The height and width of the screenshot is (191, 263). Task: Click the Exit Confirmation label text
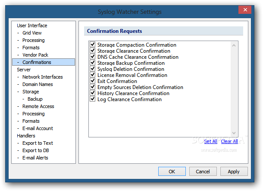click(x=117, y=81)
